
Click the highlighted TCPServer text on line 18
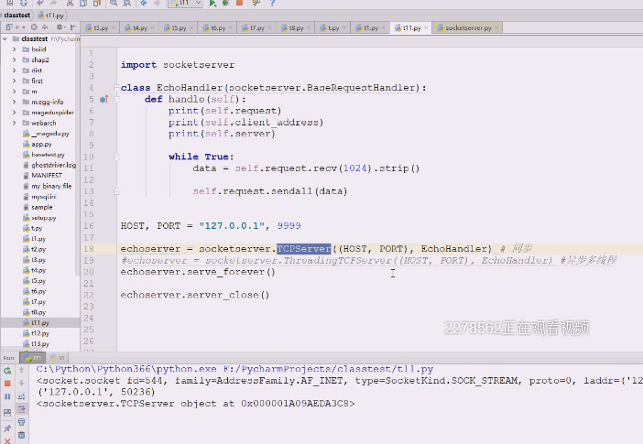click(304, 249)
